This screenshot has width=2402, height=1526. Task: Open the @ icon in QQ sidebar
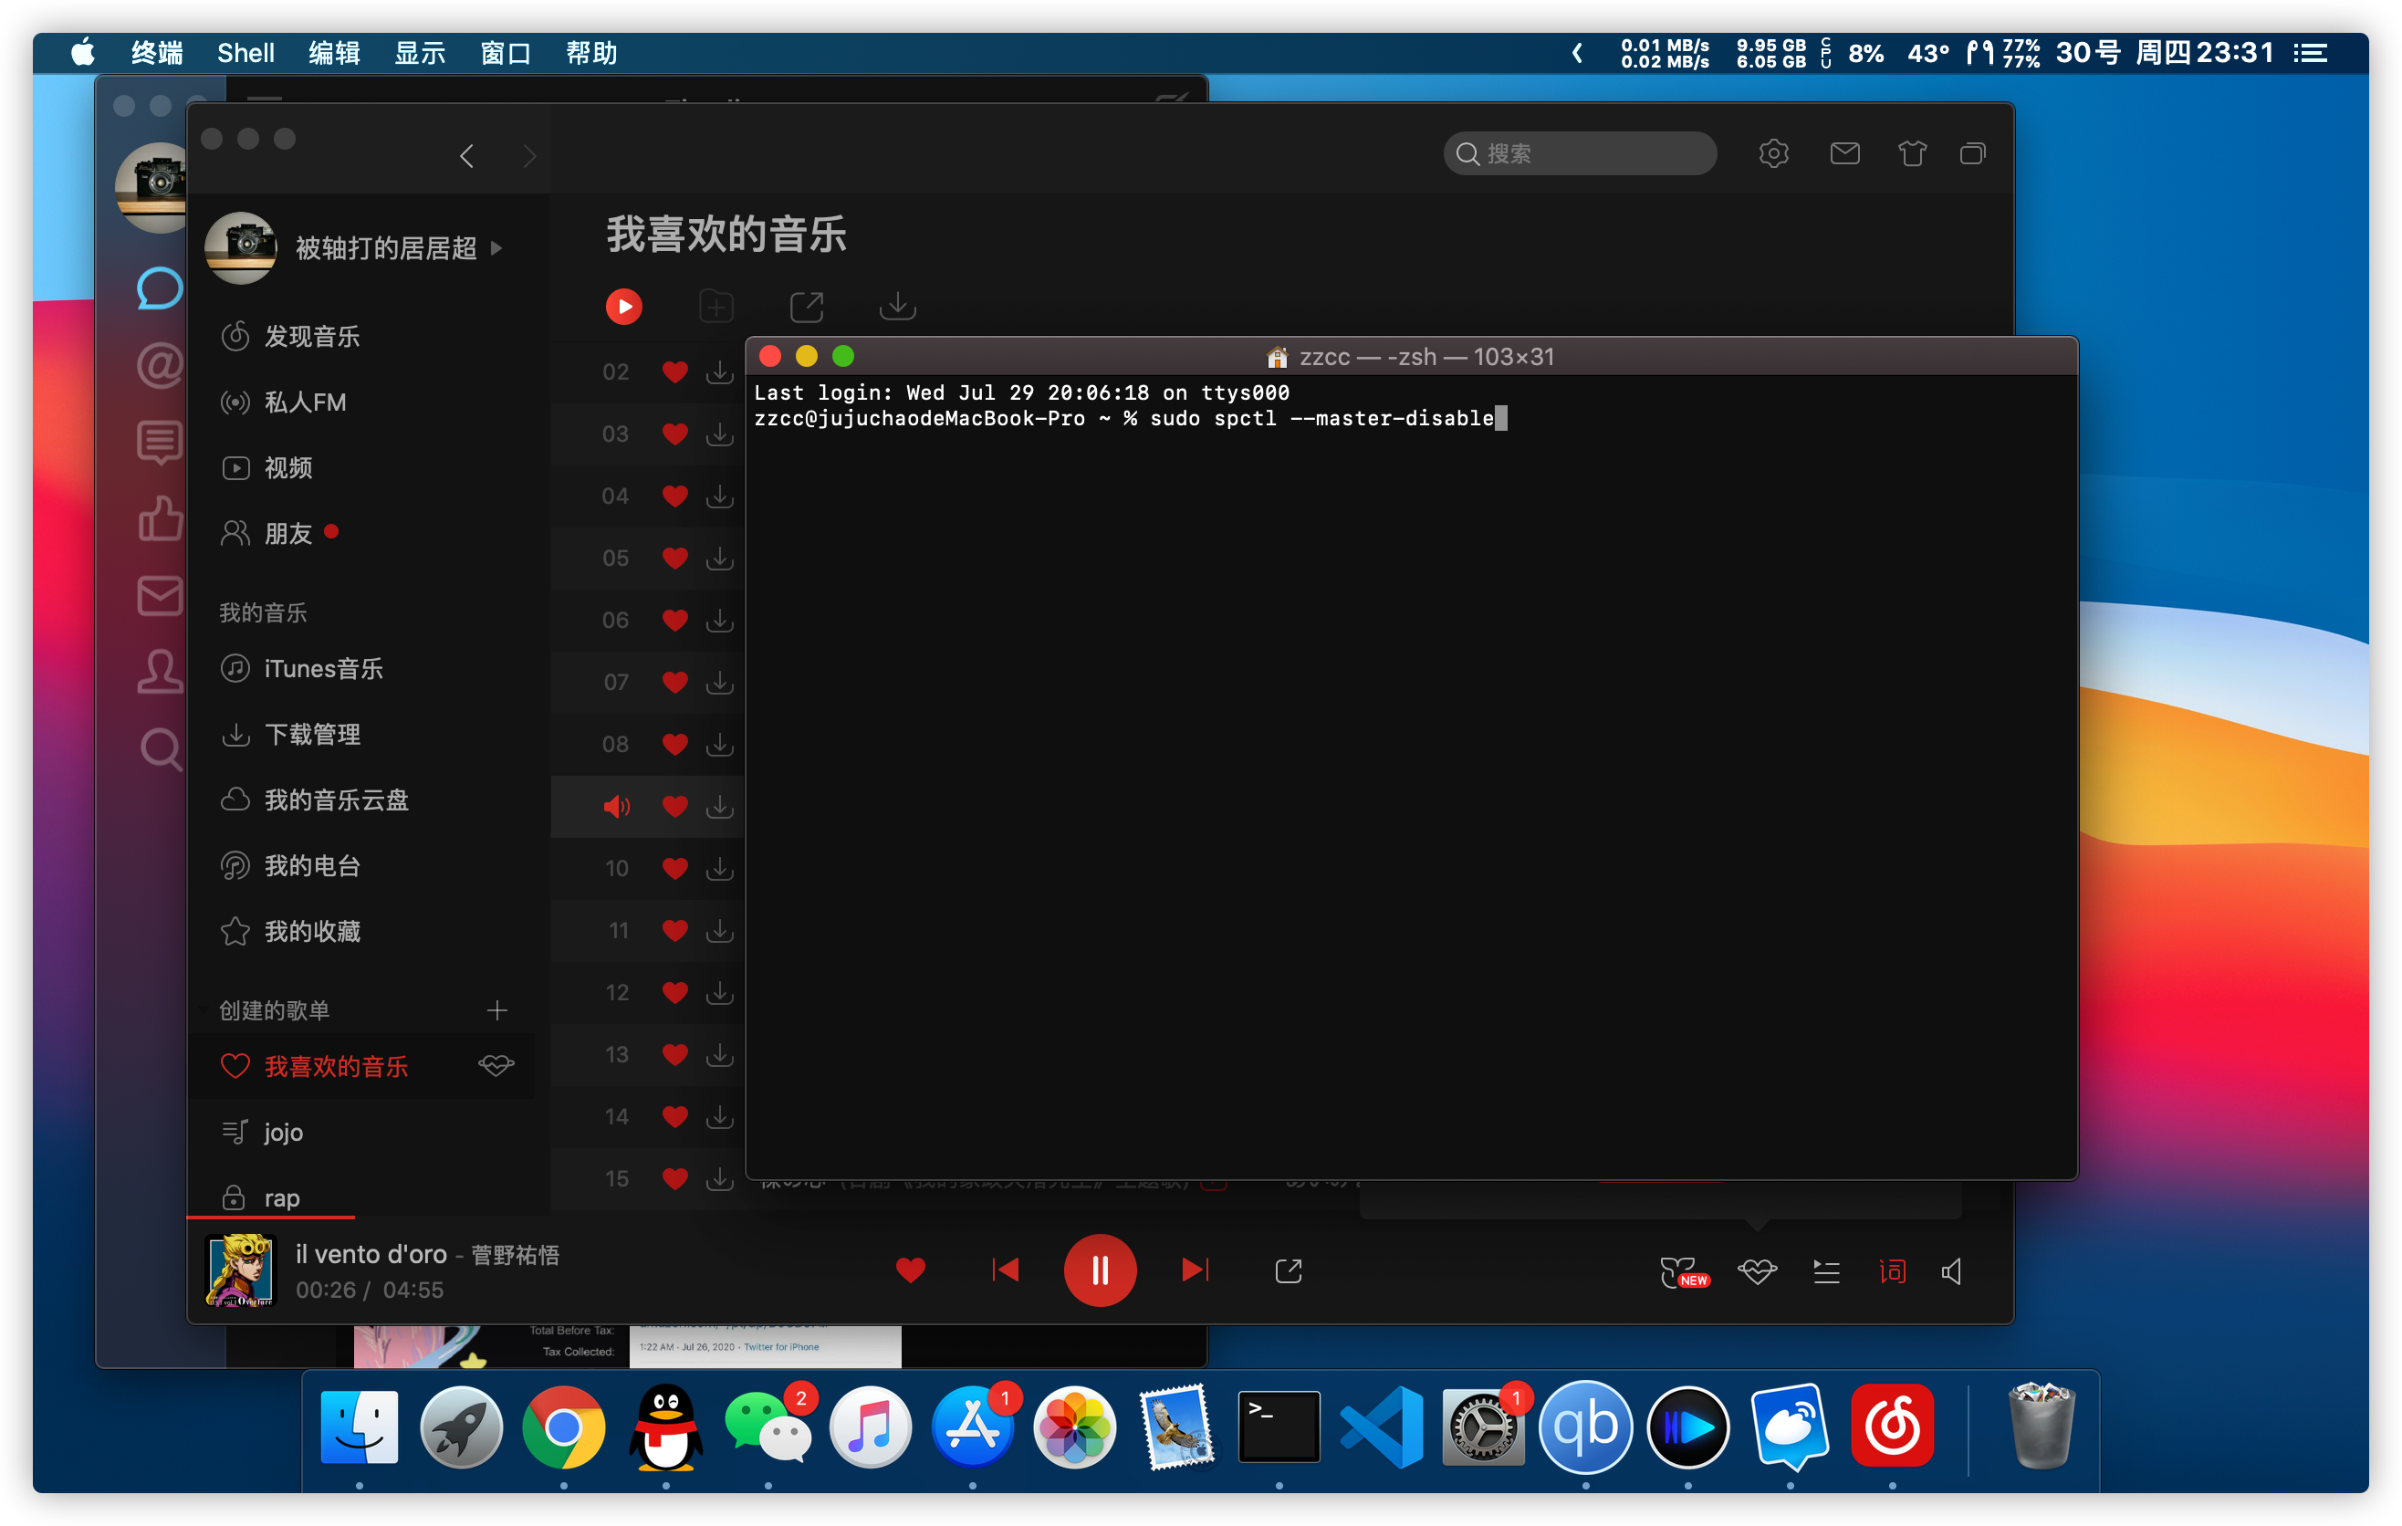(160, 365)
